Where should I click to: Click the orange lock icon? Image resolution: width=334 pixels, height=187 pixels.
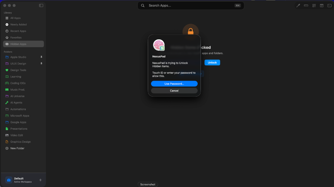pyautogui.click(x=190, y=32)
